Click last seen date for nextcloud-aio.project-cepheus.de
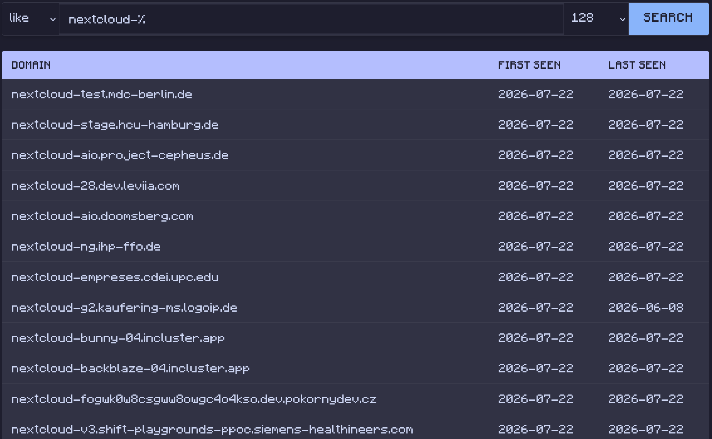712x439 pixels. click(x=646, y=155)
